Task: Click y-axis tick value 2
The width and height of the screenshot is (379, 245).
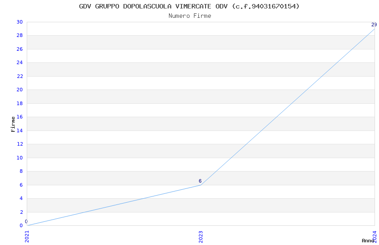Action: pyautogui.click(x=21, y=212)
